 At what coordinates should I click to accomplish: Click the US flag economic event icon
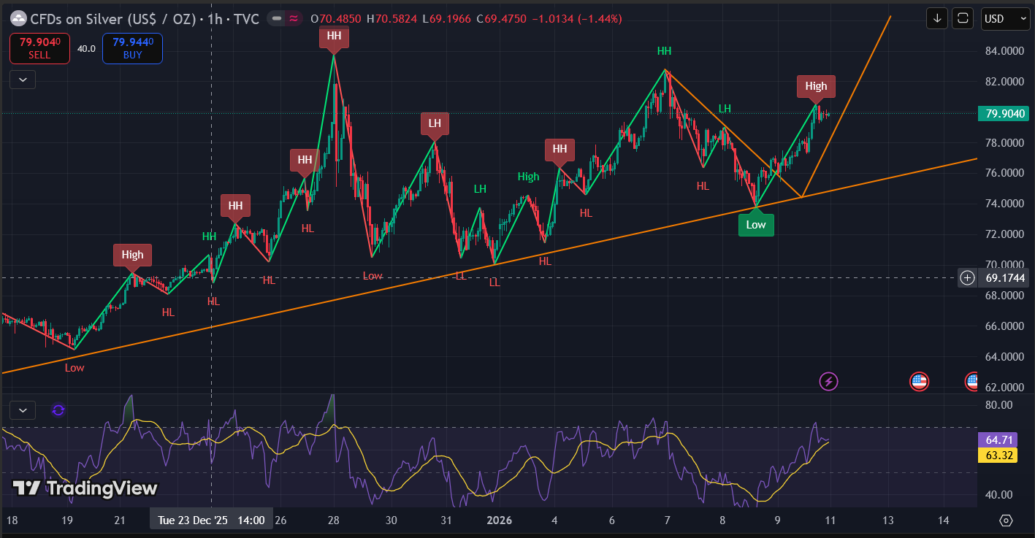[x=919, y=381]
